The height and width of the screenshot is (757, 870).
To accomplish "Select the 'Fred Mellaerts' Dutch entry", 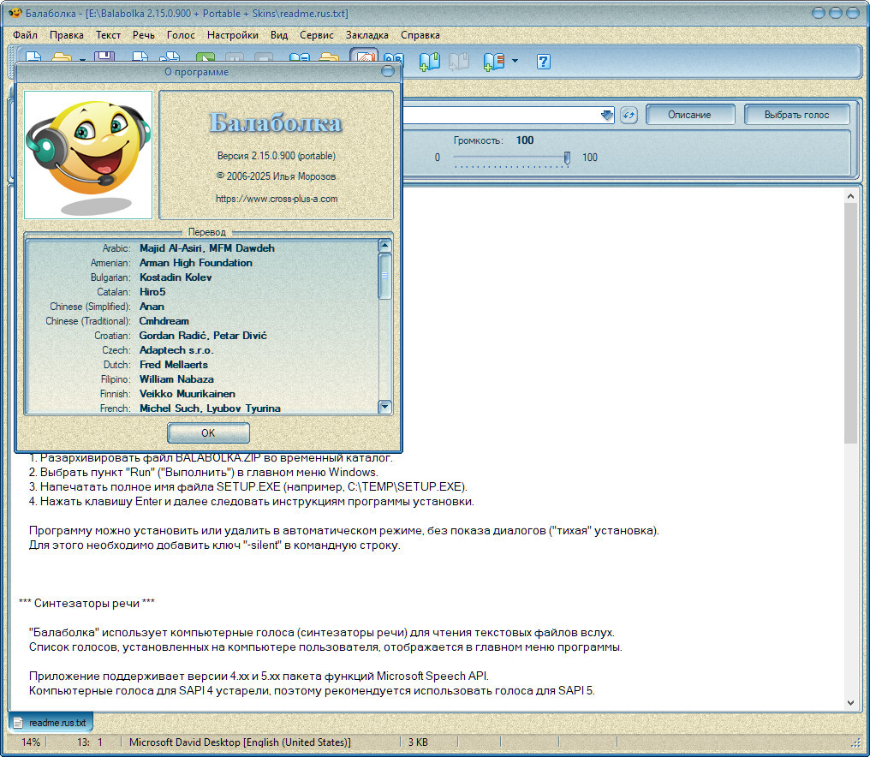I will coord(174,365).
